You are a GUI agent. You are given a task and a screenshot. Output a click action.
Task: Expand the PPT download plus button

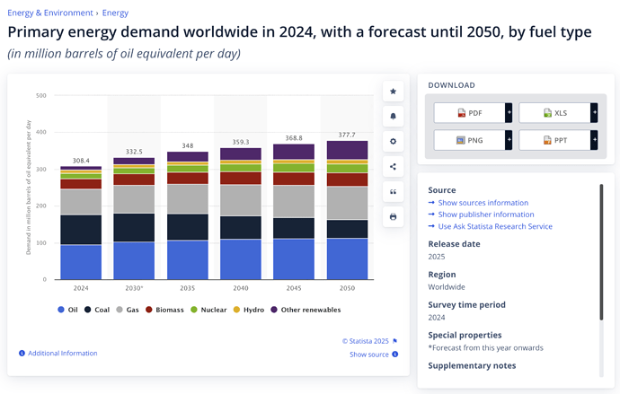coord(594,141)
